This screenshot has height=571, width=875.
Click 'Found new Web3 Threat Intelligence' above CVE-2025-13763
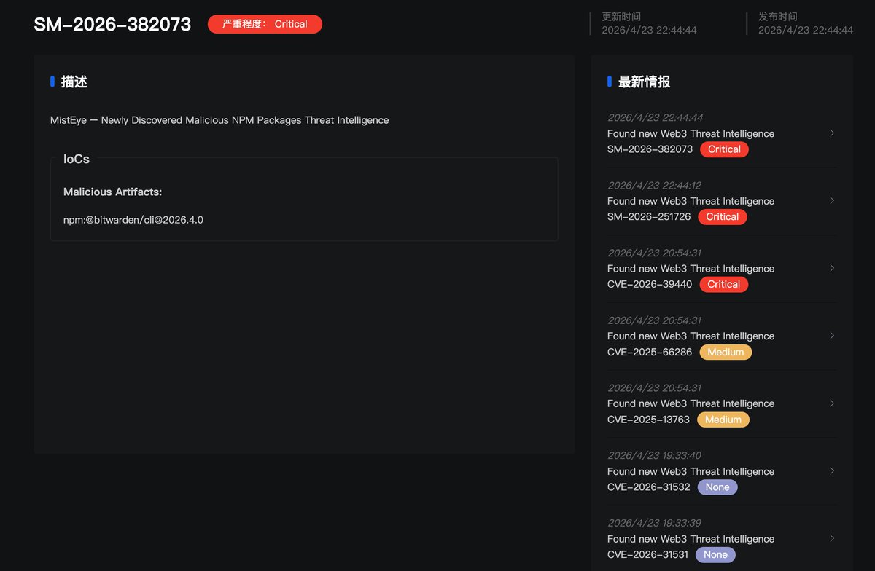click(x=691, y=403)
